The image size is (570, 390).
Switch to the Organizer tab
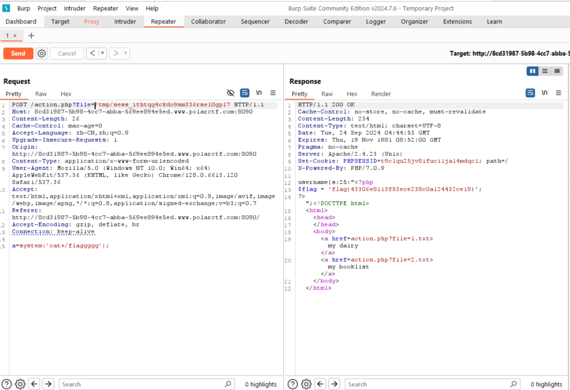click(414, 22)
